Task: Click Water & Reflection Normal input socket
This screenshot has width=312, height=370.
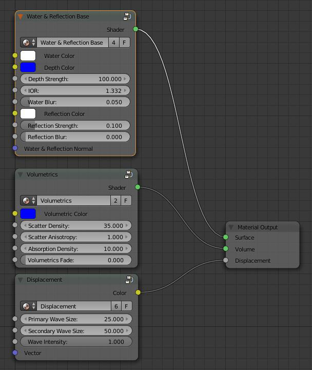Action: pyautogui.click(x=15, y=148)
